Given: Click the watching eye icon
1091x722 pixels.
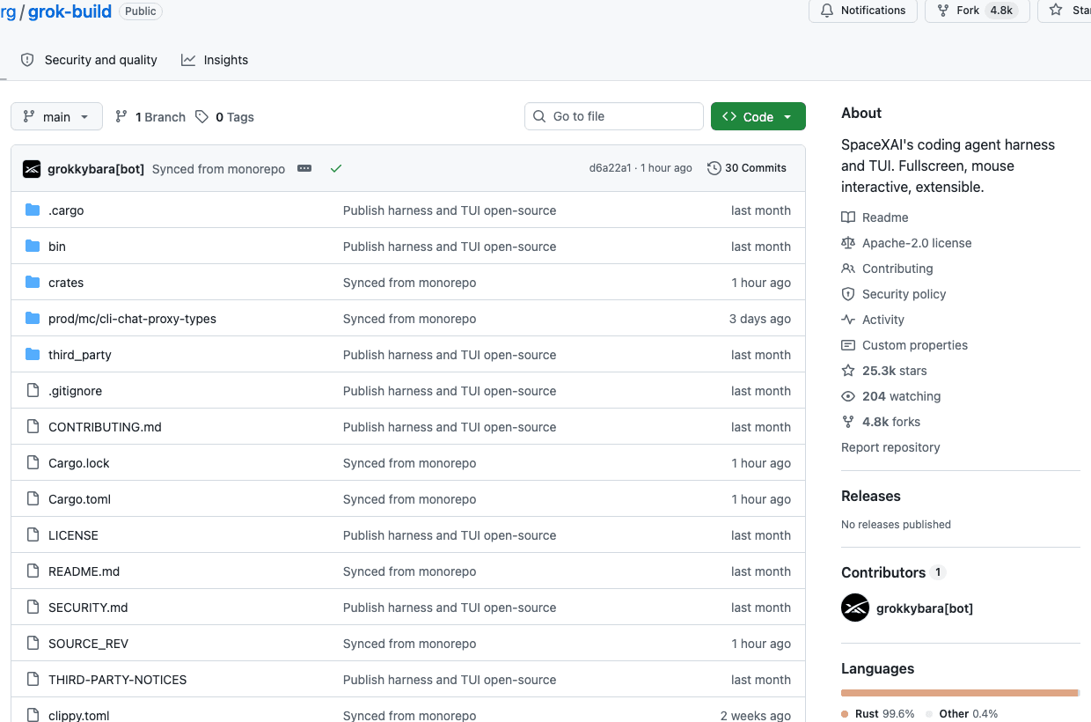Looking at the screenshot, I should pos(848,396).
